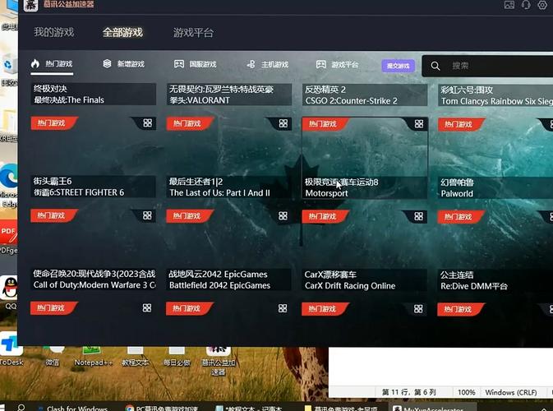Screen dimensions: 553x411
Task: Open the 游戏平台 top tab
Action: tap(193, 33)
